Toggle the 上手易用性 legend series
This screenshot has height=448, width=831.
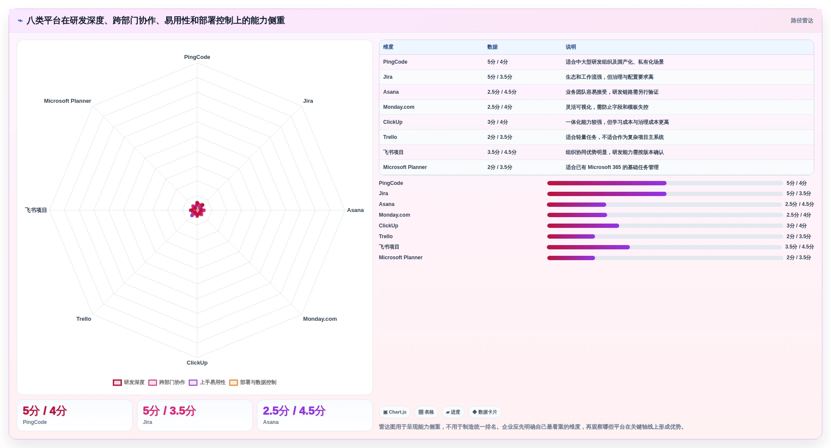click(207, 383)
